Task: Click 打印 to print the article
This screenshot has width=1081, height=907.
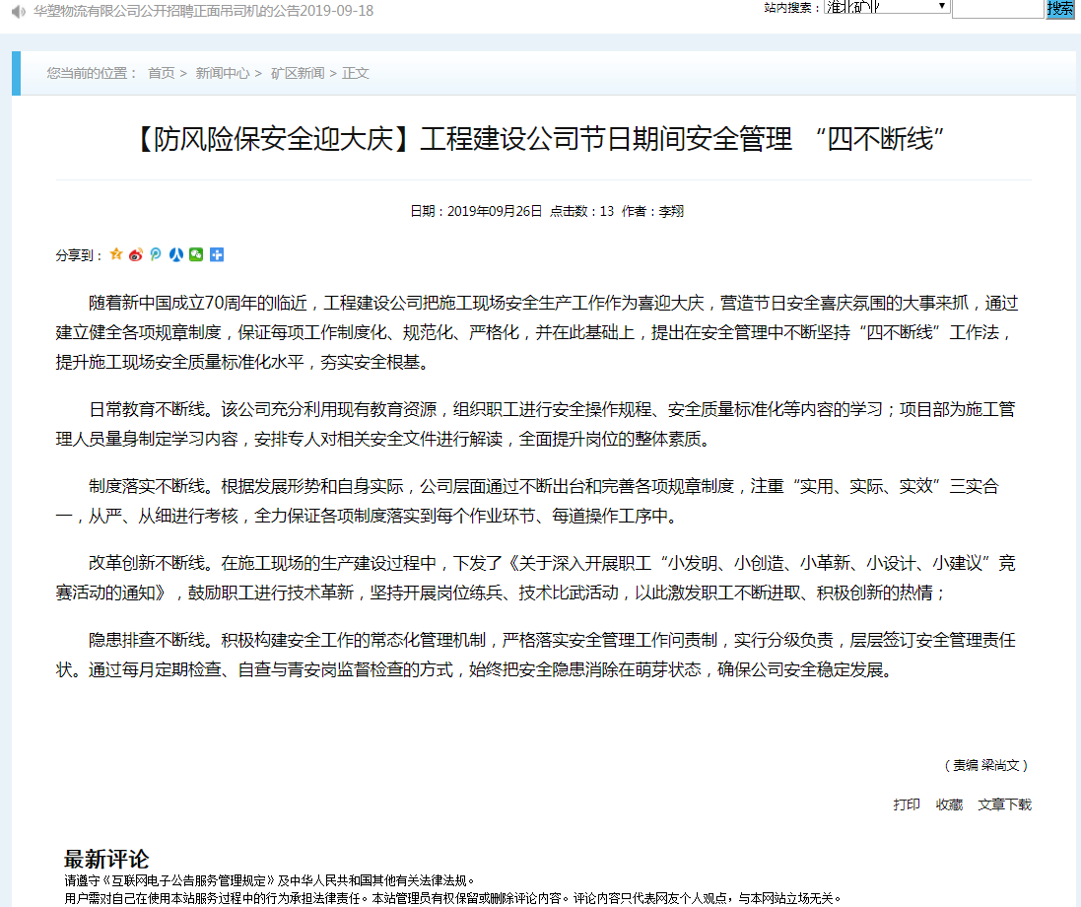Action: tap(907, 804)
